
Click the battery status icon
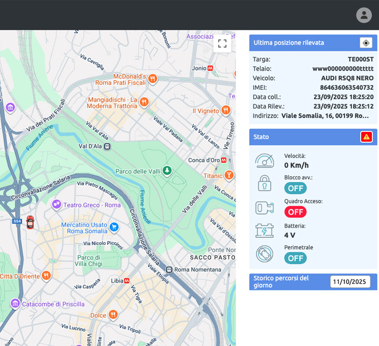click(x=265, y=231)
